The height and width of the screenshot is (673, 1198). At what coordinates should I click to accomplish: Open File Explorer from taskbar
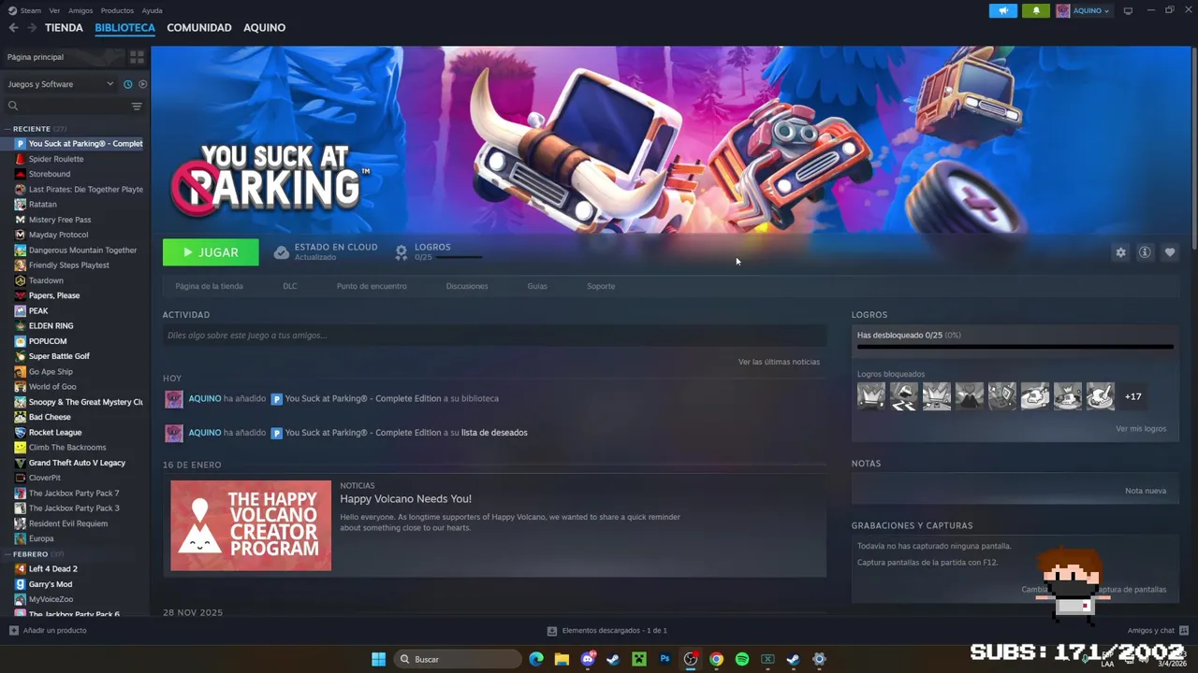tap(562, 659)
